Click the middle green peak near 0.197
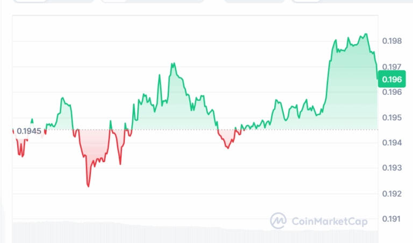The height and width of the screenshot is (243, 413). pos(173,64)
